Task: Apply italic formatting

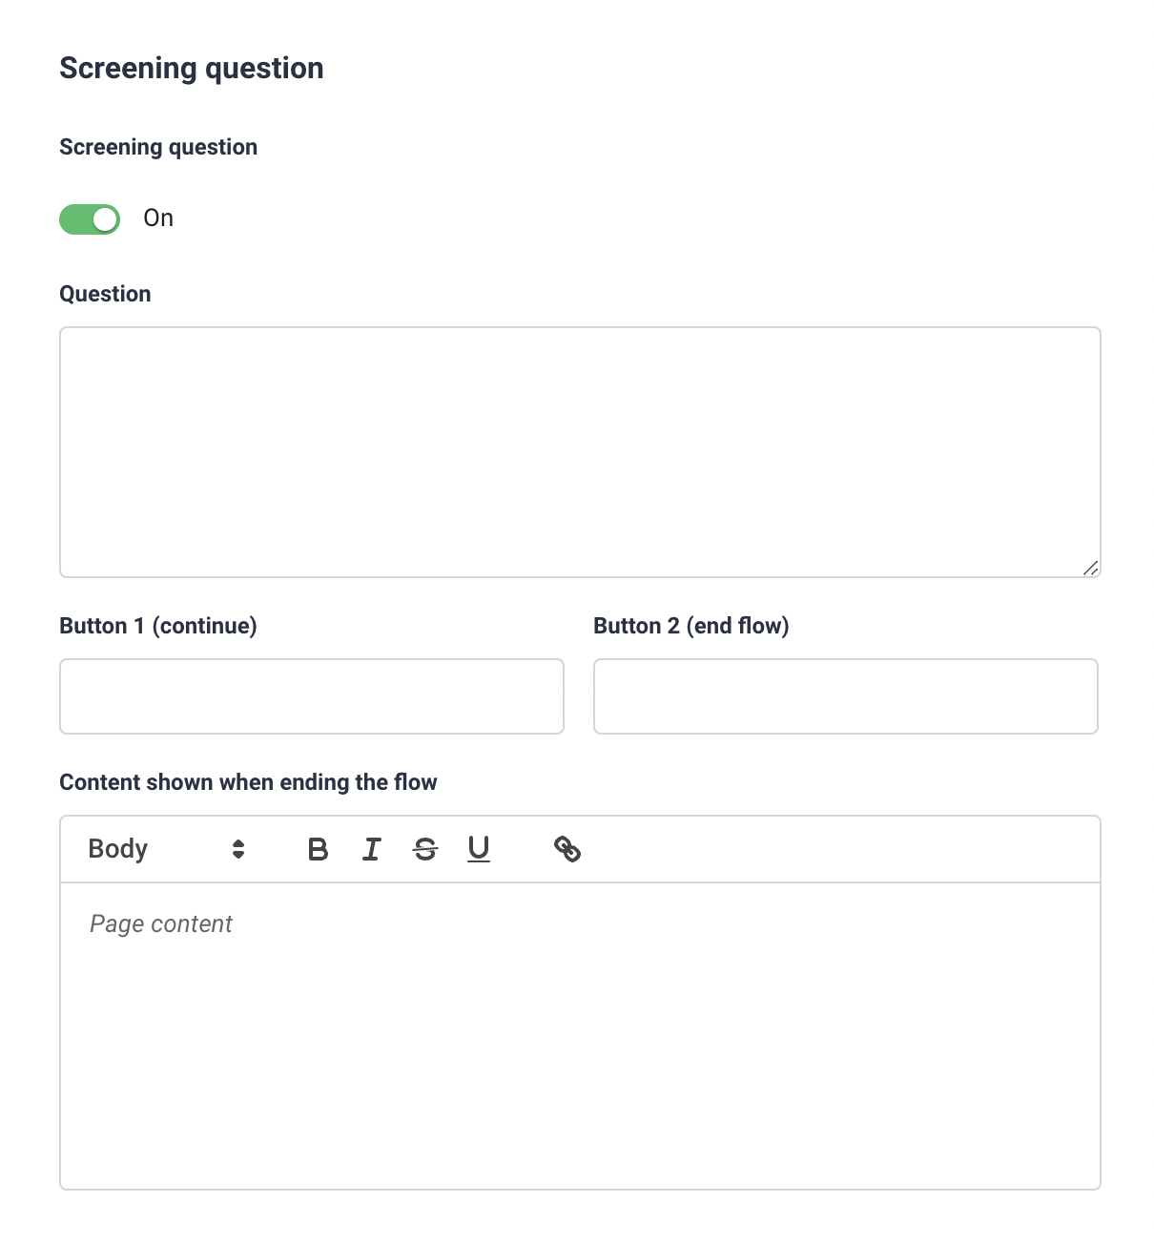Action: click(372, 849)
